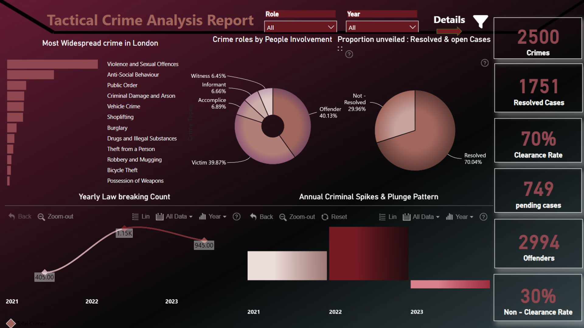Open help icon in Annual Criminal Spikes toolbar
Screen dimensions: 584x328
click(x=483, y=217)
